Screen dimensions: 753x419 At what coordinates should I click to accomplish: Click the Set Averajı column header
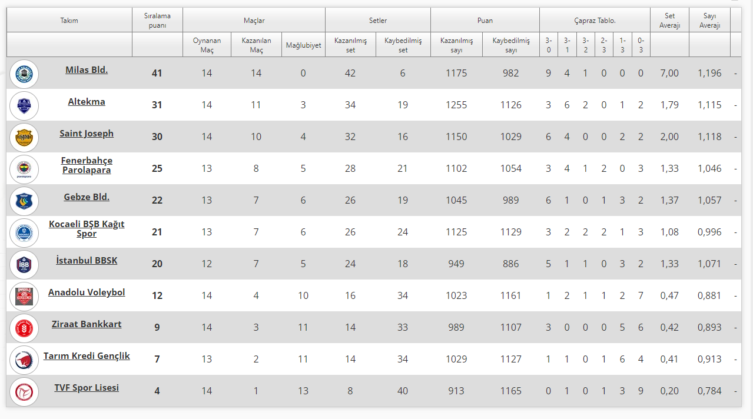tap(669, 21)
